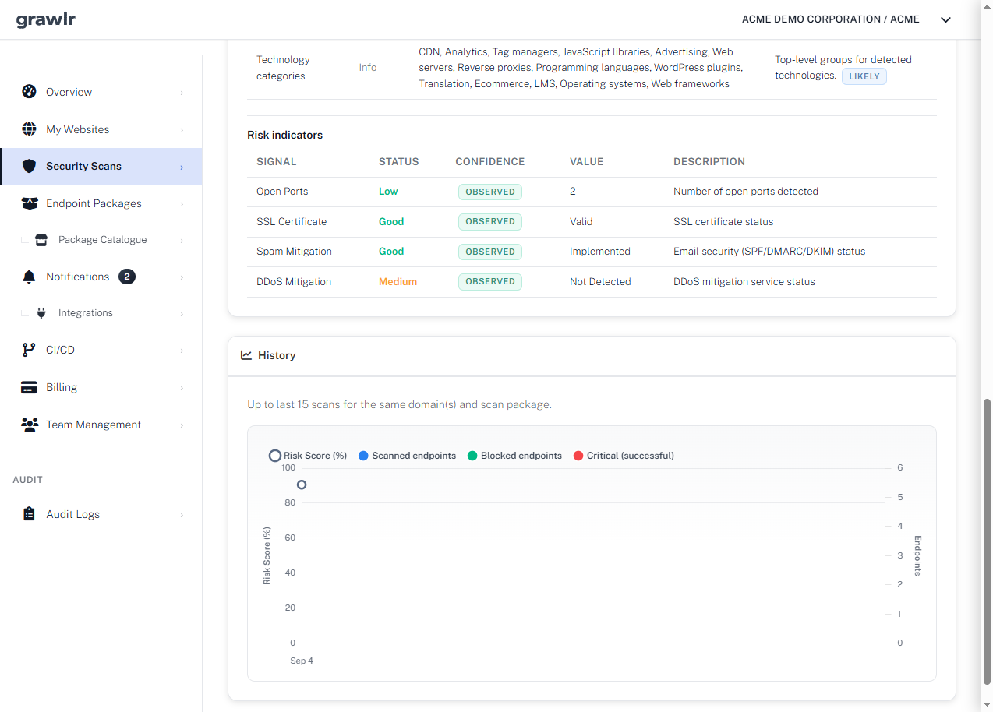The width and height of the screenshot is (993, 712).
Task: Open Audit Logs page
Action: coord(101,514)
